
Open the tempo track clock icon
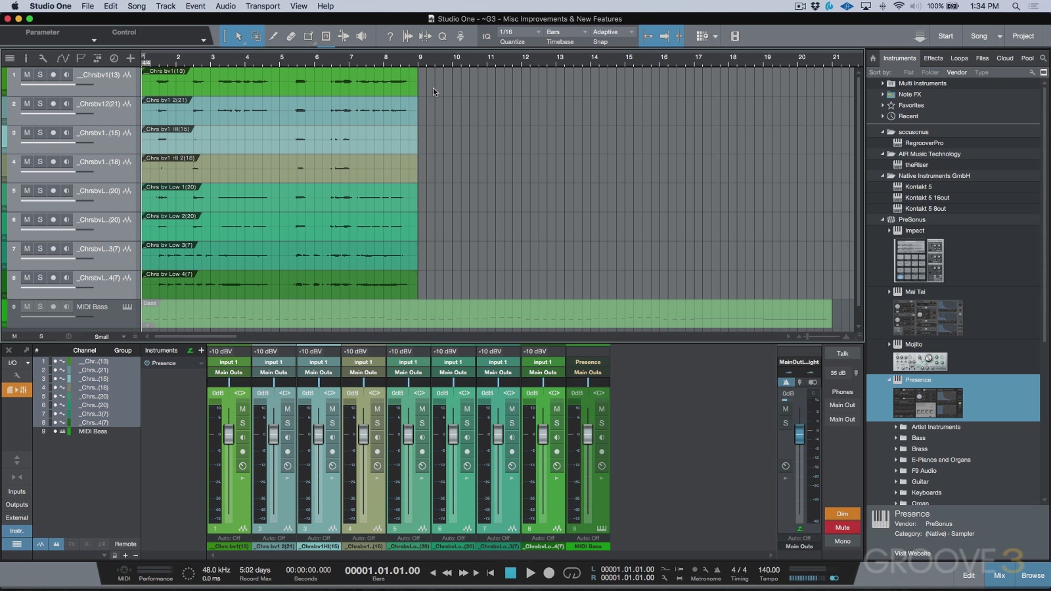pos(114,58)
